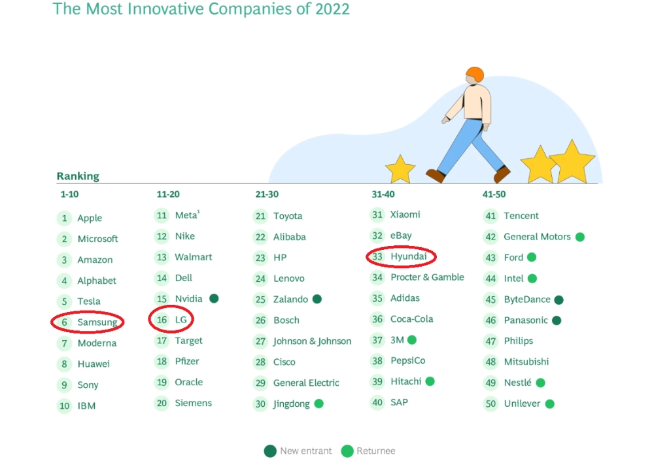The height and width of the screenshot is (465, 654).
Task: Click the 21-30 column heading
Action: [x=267, y=194]
